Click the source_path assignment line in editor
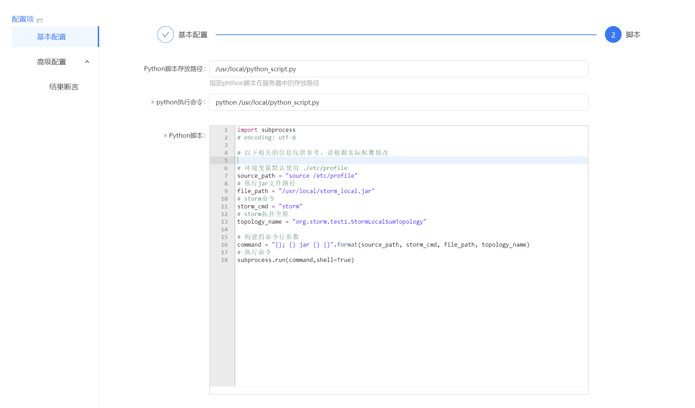 tap(297, 176)
